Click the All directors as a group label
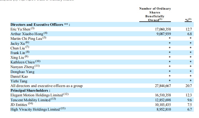Screen dimensions: 199x118 point(47,86)
